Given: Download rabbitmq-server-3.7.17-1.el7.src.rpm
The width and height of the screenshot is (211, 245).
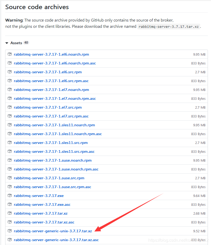Looking at the screenshot, I should [48, 107].
